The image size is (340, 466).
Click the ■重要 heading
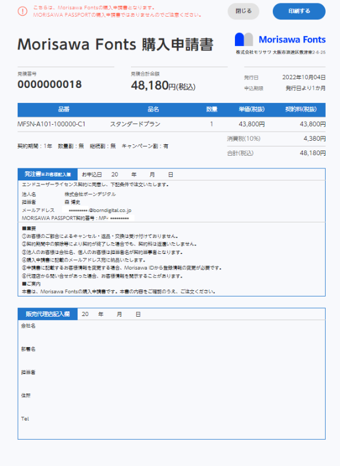[29, 229]
